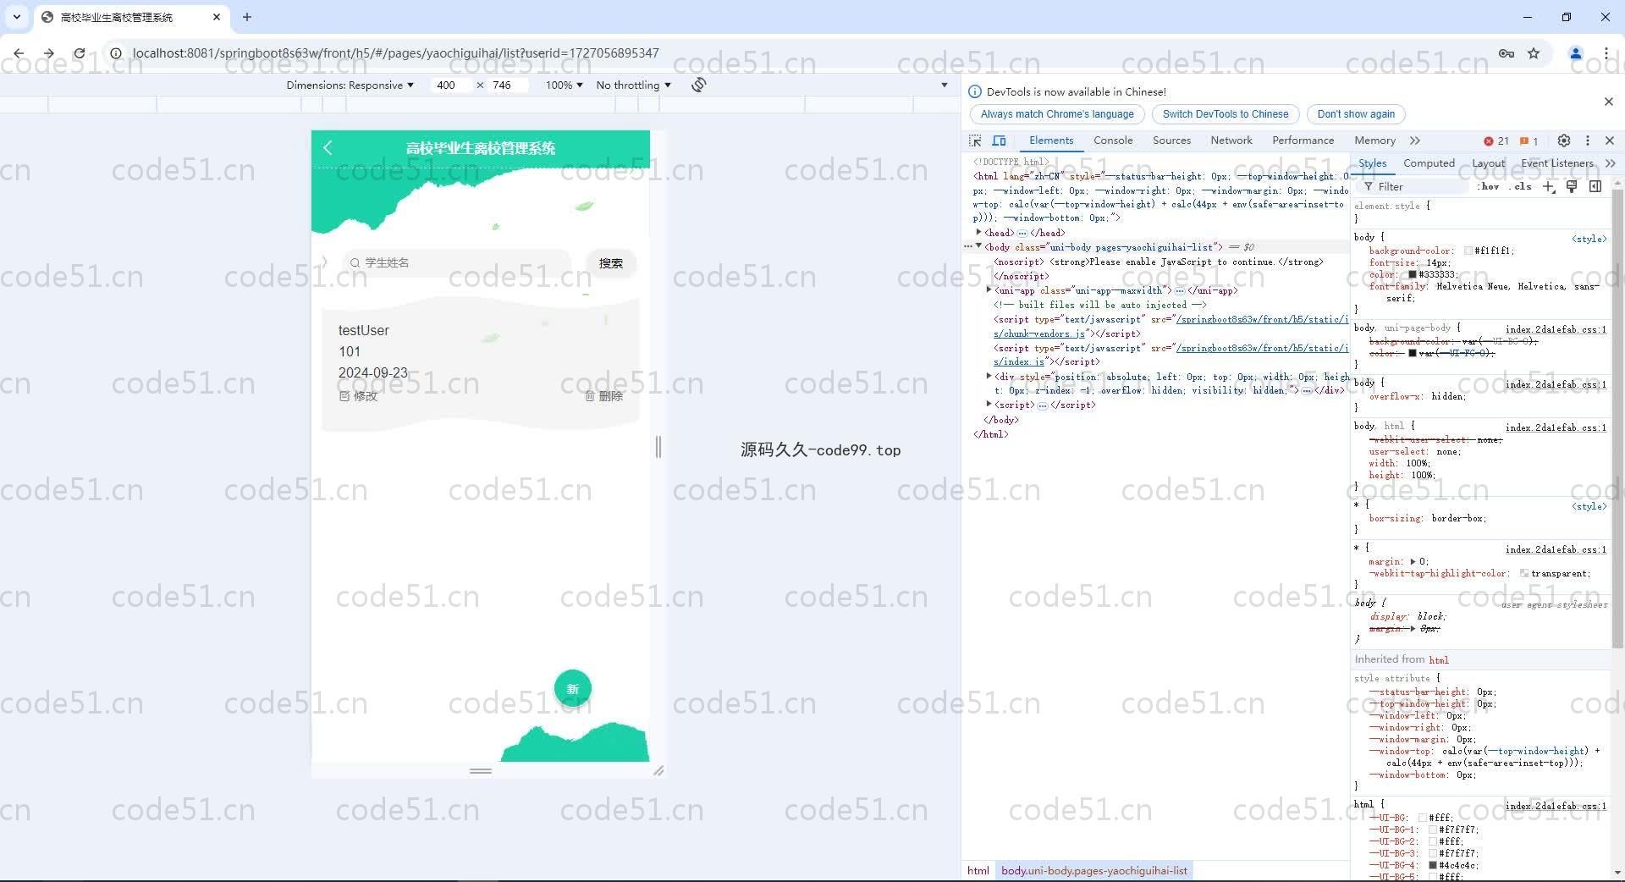
Task: Switch to the Performance tab
Action: (x=1303, y=141)
